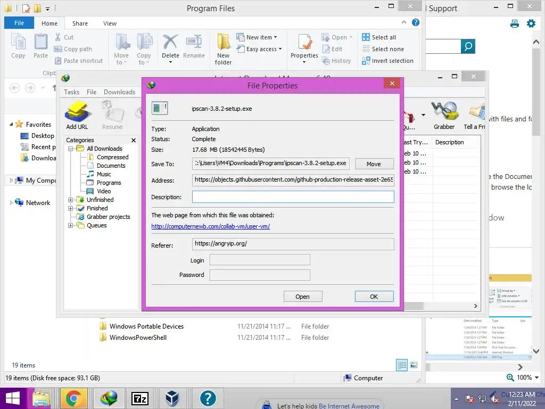Viewport: 545px width, 409px height.
Task: Click the Move button in File Properties
Action: tap(374, 164)
